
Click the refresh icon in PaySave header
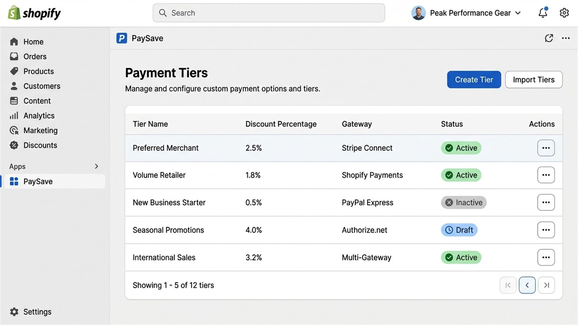(549, 38)
